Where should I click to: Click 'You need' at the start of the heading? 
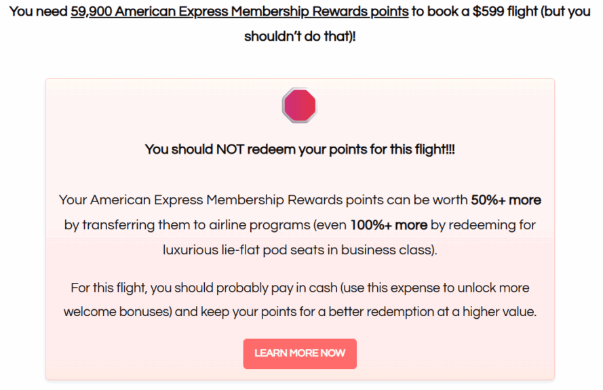click(39, 12)
